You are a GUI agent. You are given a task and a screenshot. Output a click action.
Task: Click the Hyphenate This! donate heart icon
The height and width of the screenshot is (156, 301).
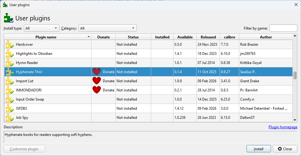point(97,72)
